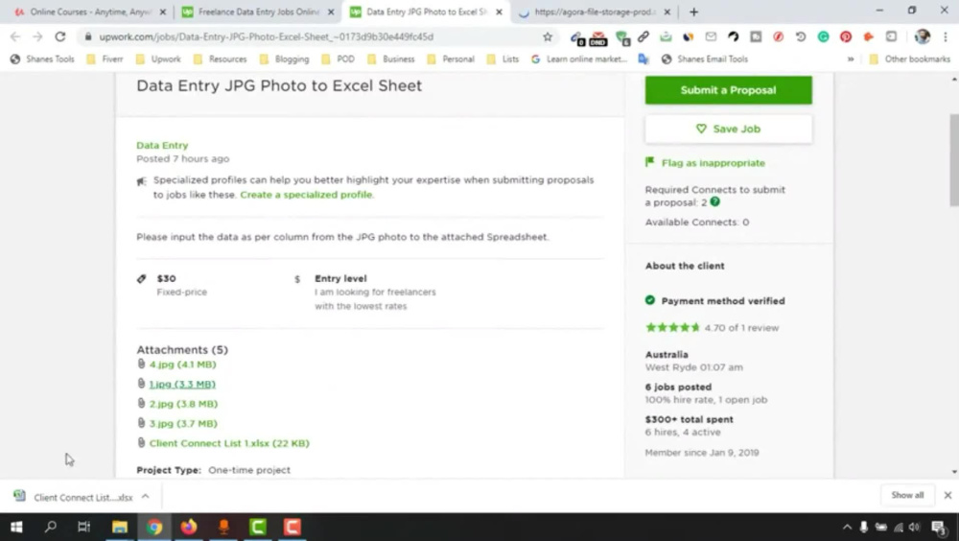Download Client Connect List 1.xlsx attachment
The width and height of the screenshot is (959, 541).
[229, 442]
